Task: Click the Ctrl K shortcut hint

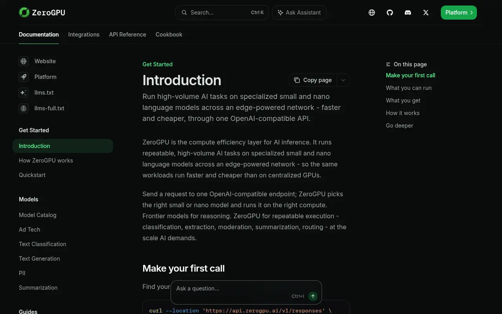Action: 257,13
